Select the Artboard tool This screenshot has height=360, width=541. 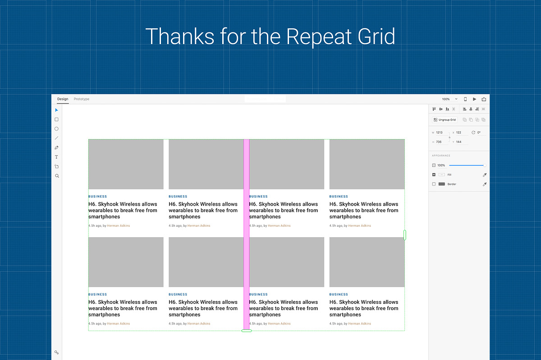[56, 166]
